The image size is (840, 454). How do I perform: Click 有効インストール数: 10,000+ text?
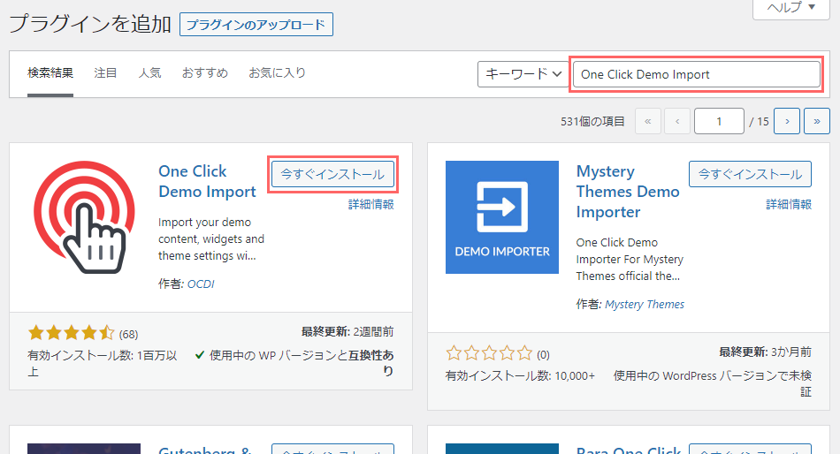point(520,376)
